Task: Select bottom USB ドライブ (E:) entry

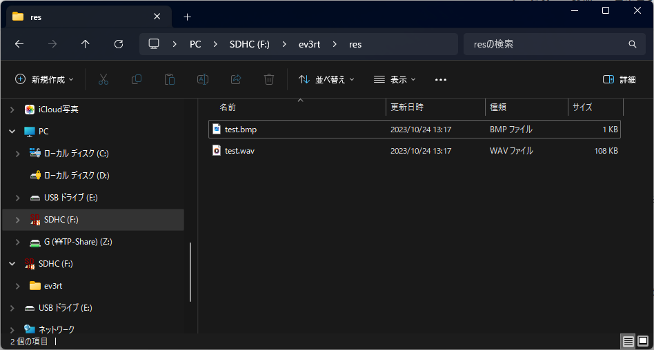Action: [x=65, y=308]
